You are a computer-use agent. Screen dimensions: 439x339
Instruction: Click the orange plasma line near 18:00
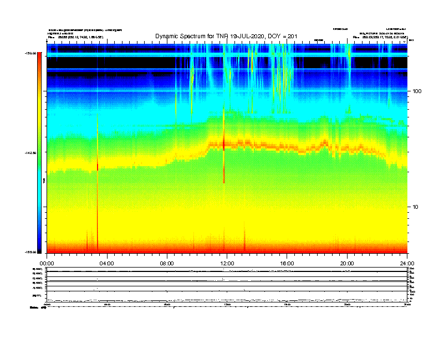tap(324, 144)
